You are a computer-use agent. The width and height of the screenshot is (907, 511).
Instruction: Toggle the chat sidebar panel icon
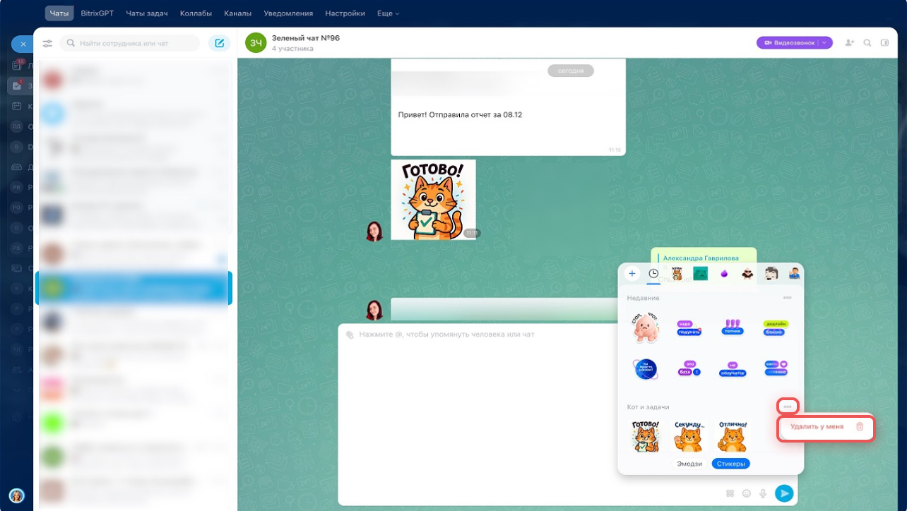[885, 43]
